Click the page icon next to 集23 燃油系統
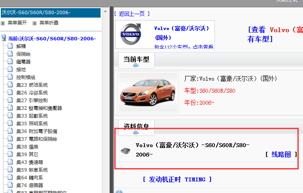 10,84
